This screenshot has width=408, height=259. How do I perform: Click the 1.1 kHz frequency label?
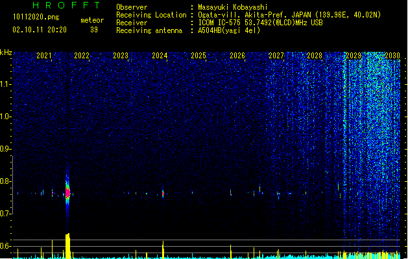click(x=6, y=84)
